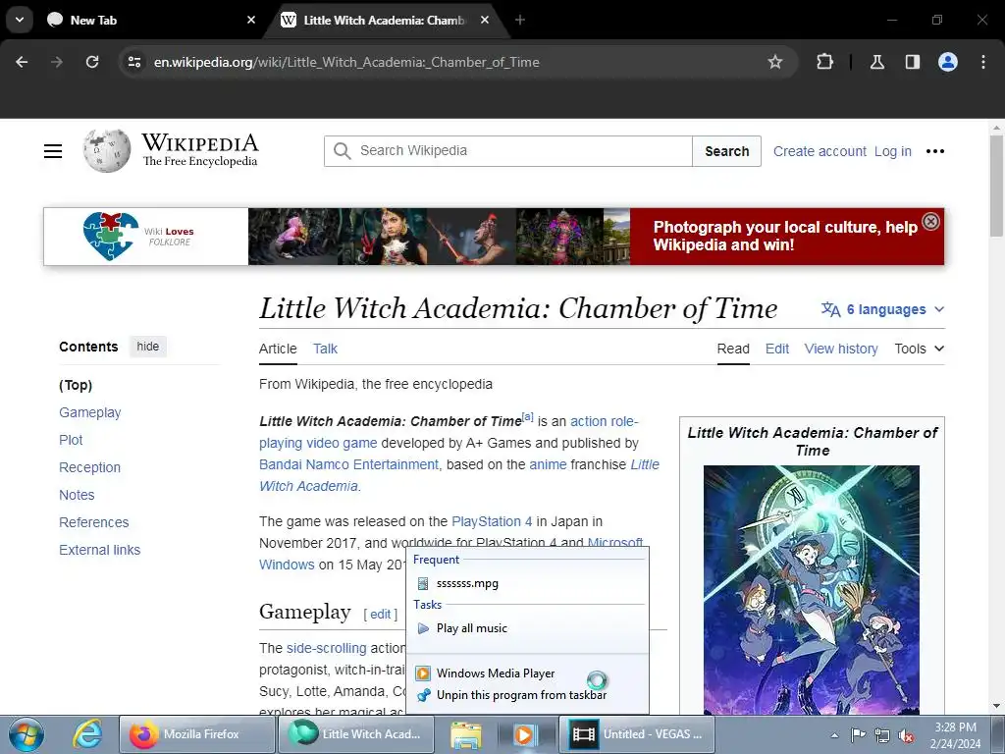The image size is (1005, 754).
Task: Close the New Tab tab
Action: pyautogui.click(x=251, y=20)
